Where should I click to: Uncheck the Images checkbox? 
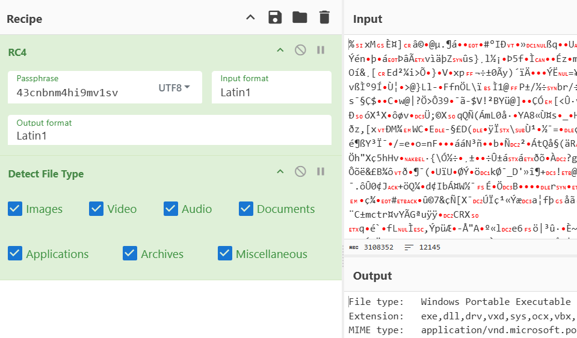[x=15, y=209]
